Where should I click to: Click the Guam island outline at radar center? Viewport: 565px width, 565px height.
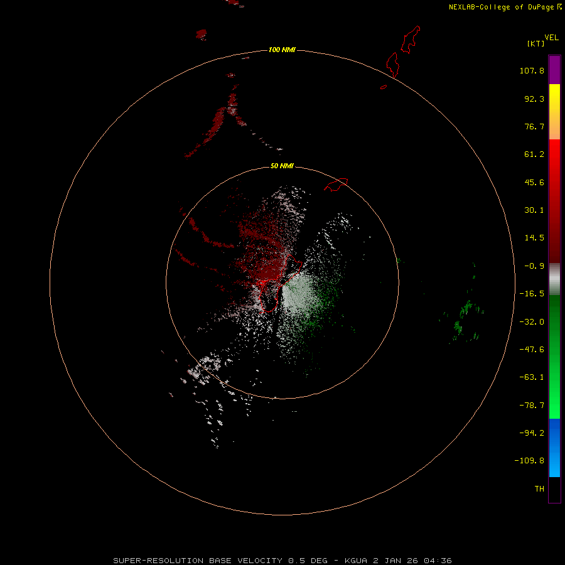point(279,283)
